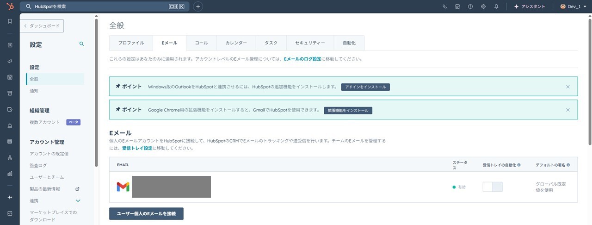592x225 pixels.
Task: Select 通知 in settings sidebar
Action: [34, 91]
